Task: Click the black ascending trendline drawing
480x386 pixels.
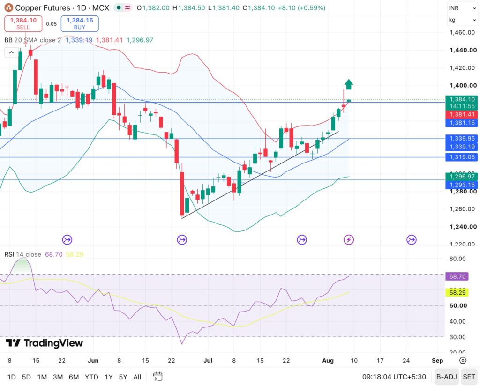Action: point(260,175)
